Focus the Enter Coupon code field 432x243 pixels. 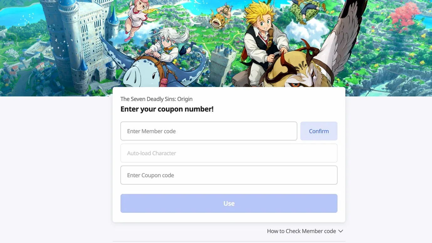coord(229,175)
